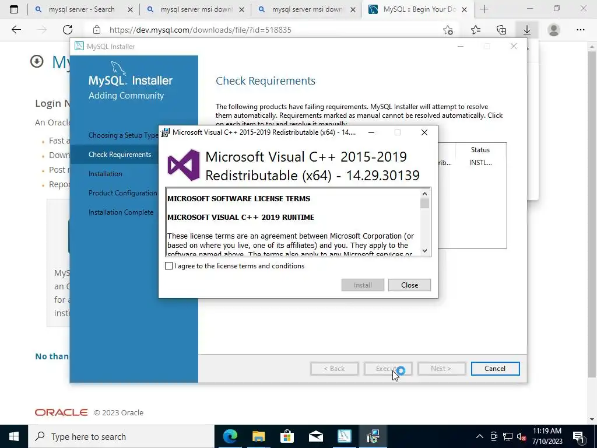Close the 'mysql server - Search' tab
This screenshot has width=597, height=448.
[130, 9]
